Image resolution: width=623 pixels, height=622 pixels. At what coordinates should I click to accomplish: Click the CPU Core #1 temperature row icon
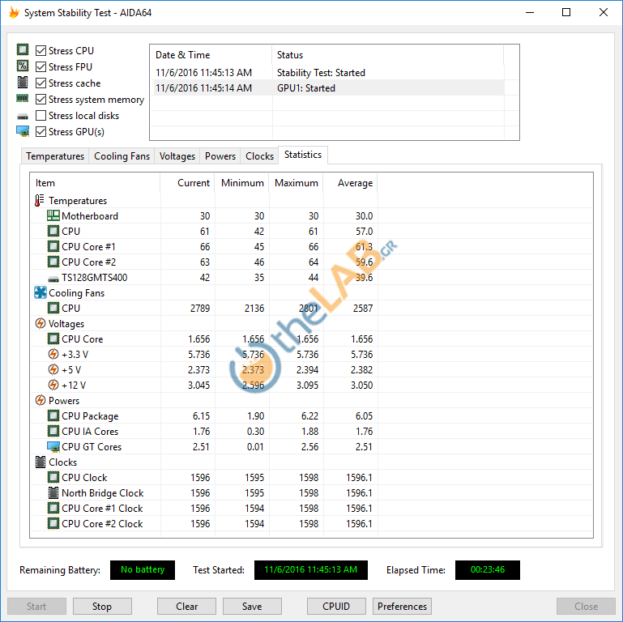pyautogui.click(x=53, y=247)
